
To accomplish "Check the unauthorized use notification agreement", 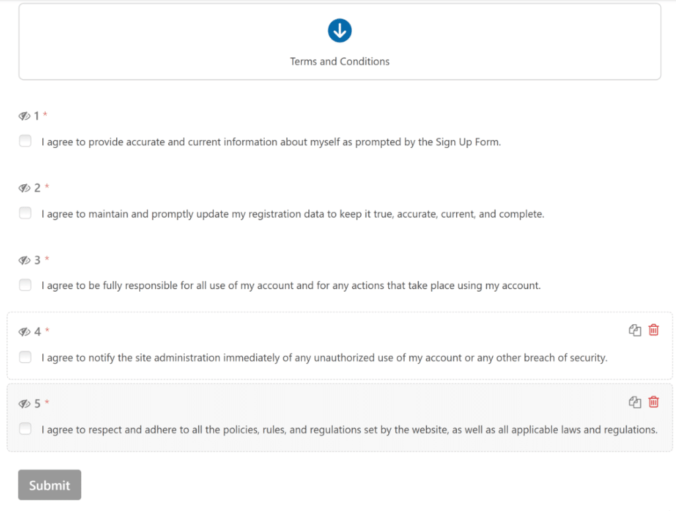I will coord(25,357).
